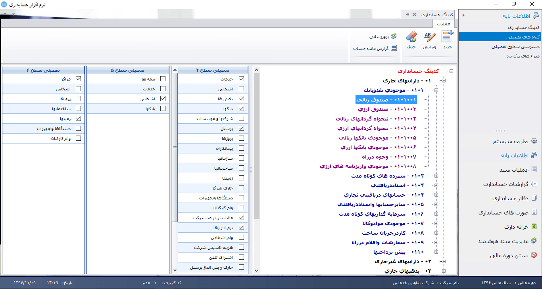The width and height of the screenshot is (542, 289).
Task: Open گزارش مانده حساب report icon
Action: coord(394,48)
